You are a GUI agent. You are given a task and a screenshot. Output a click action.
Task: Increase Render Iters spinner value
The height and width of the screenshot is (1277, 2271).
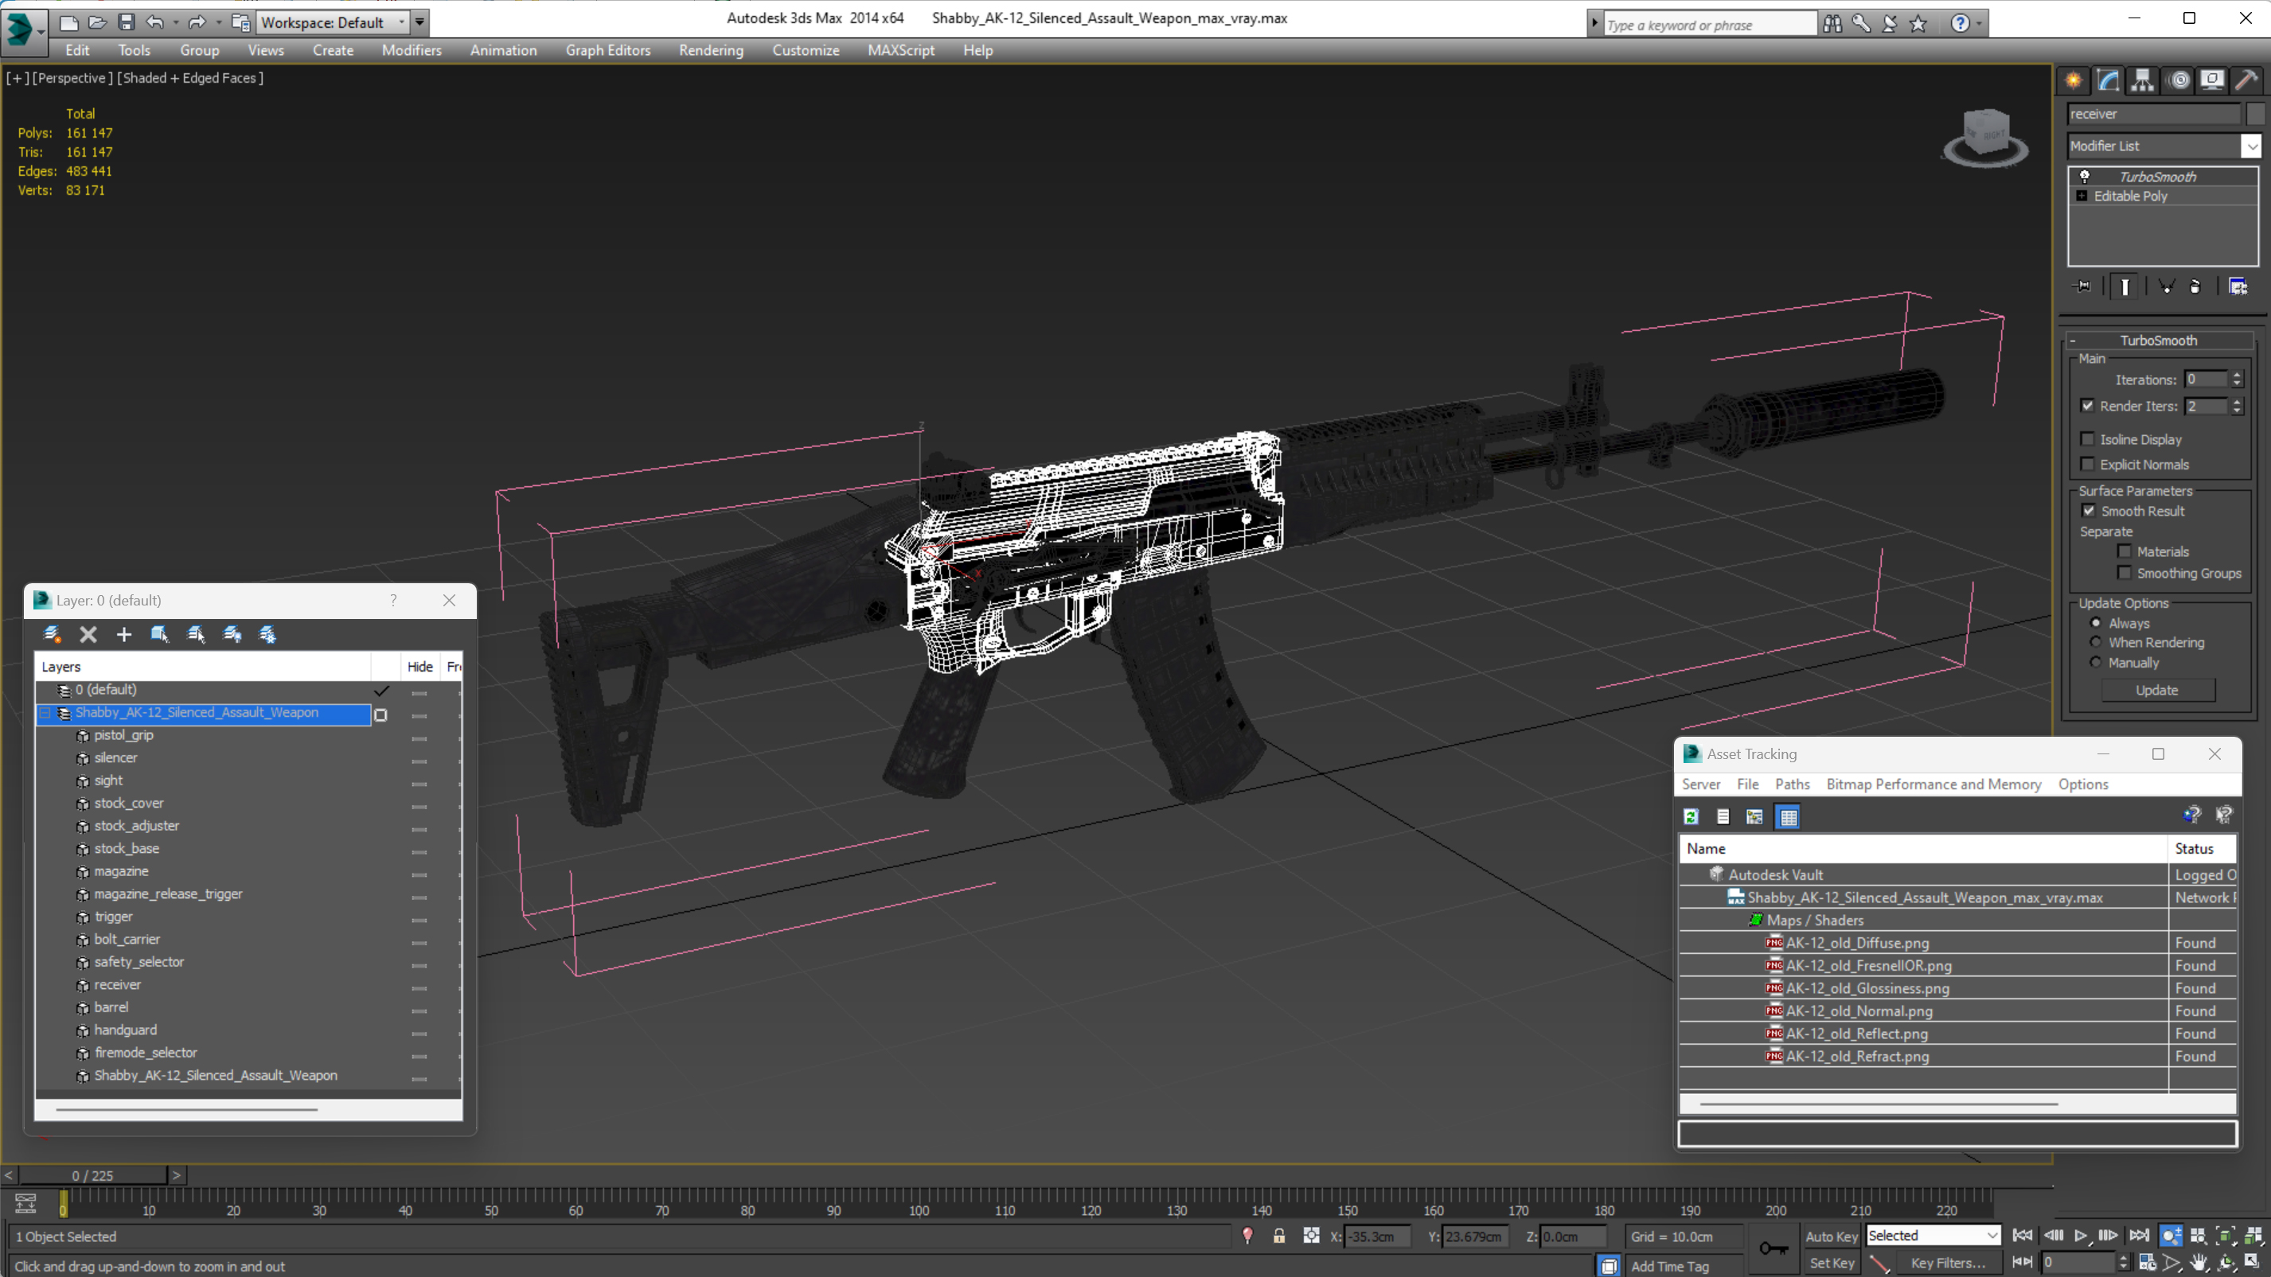pyautogui.click(x=2238, y=402)
